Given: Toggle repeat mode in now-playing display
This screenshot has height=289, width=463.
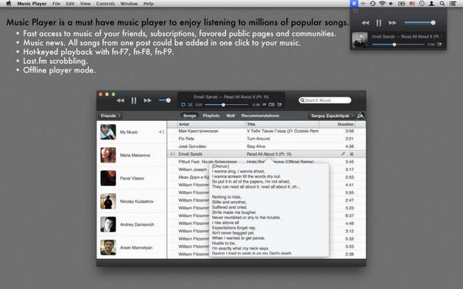Looking at the screenshot, I should pyautogui.click(x=183, y=105).
